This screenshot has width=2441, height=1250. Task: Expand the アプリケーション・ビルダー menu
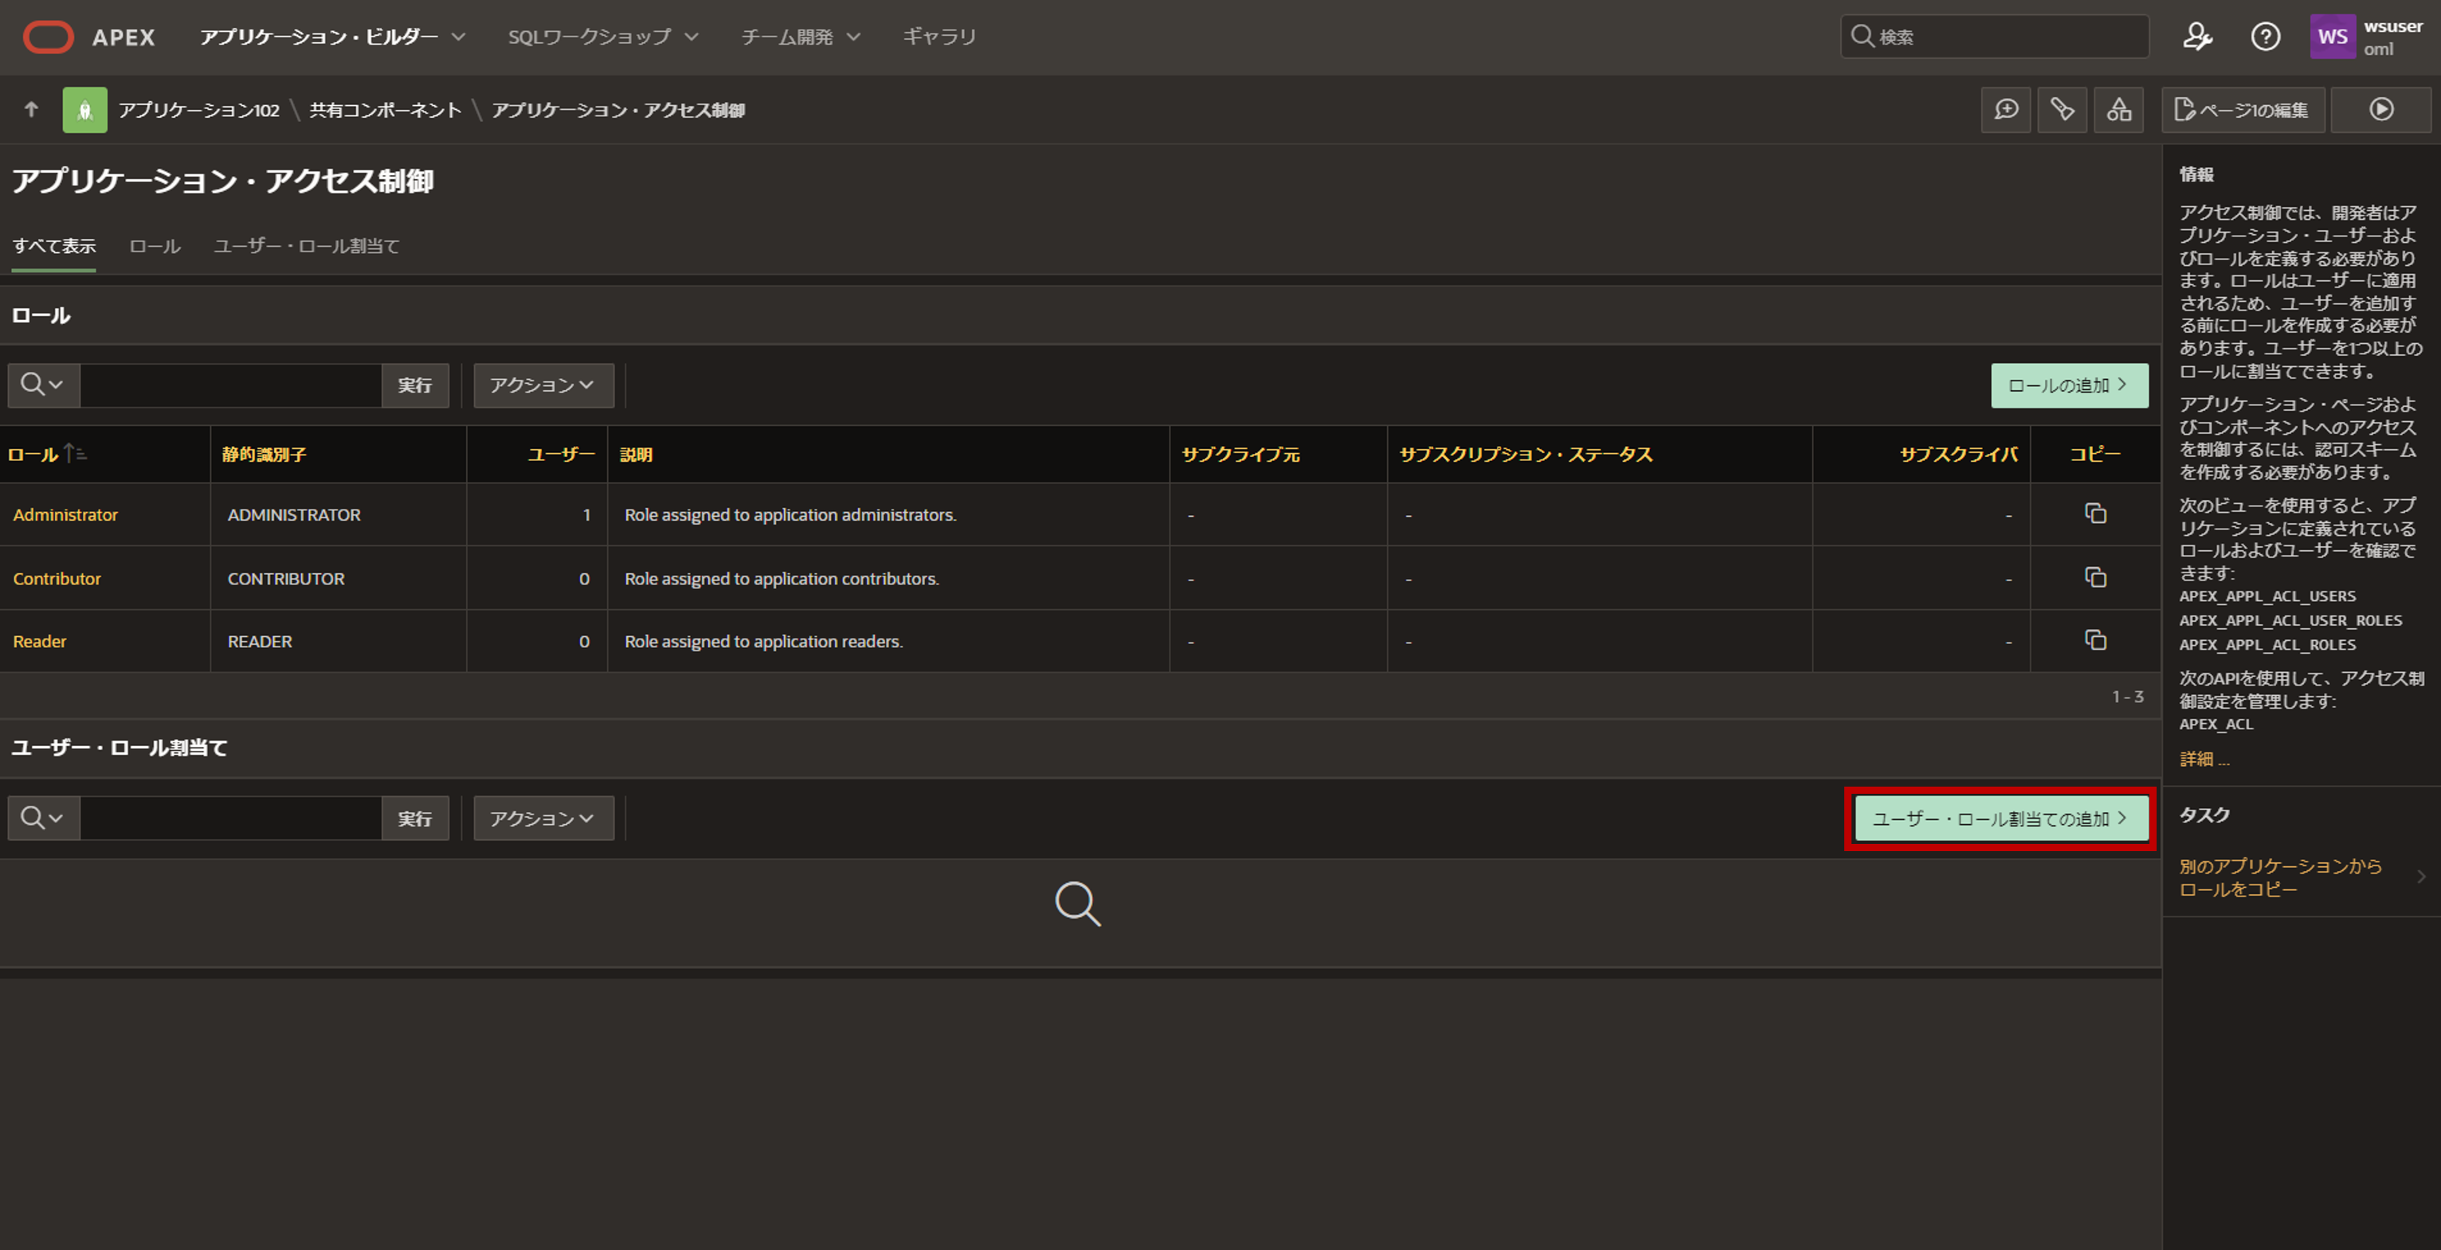[x=331, y=37]
